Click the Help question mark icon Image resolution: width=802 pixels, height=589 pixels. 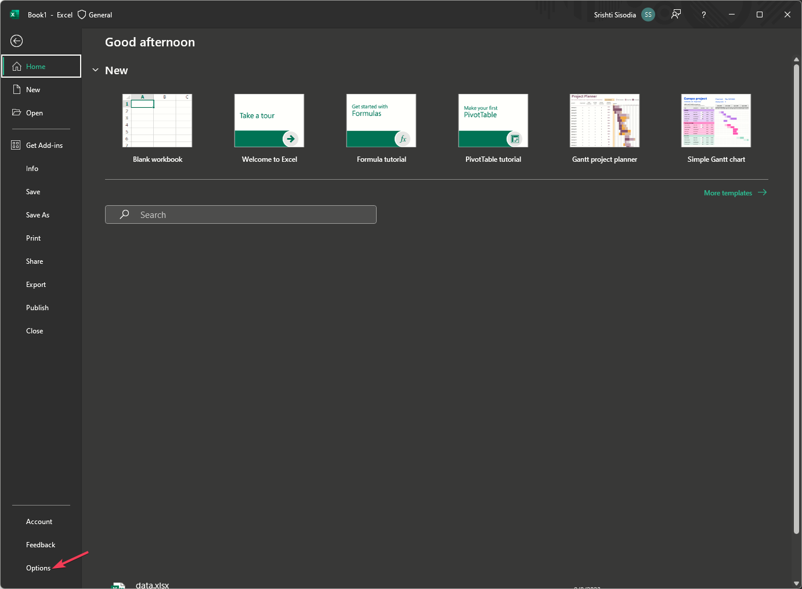coord(703,14)
